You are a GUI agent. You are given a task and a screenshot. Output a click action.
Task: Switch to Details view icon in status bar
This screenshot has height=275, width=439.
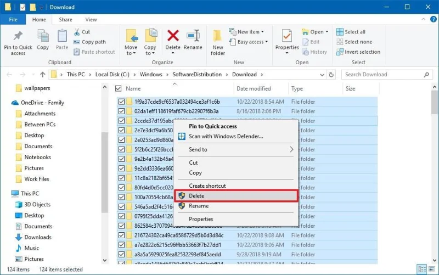click(x=422, y=270)
